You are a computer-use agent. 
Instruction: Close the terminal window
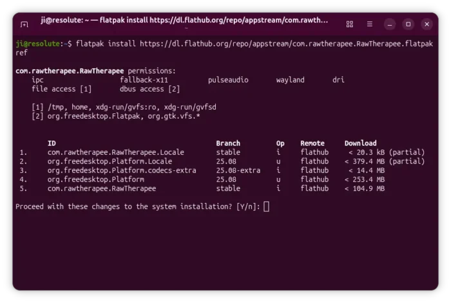(x=427, y=24)
